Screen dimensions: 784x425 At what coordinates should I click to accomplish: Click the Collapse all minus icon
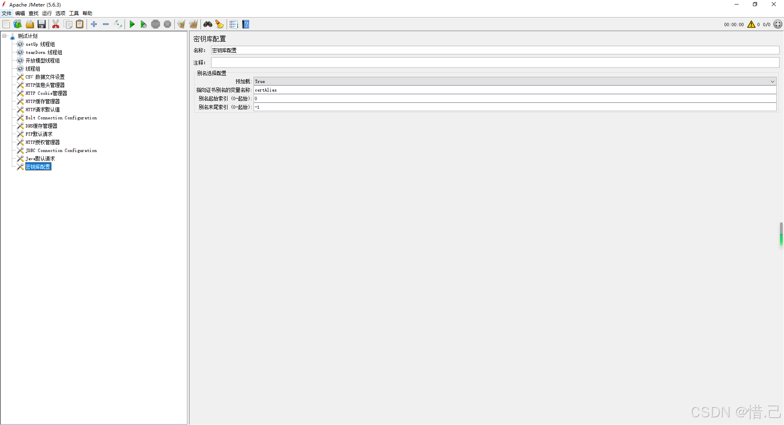point(106,25)
